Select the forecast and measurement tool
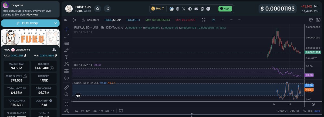 (67, 71)
